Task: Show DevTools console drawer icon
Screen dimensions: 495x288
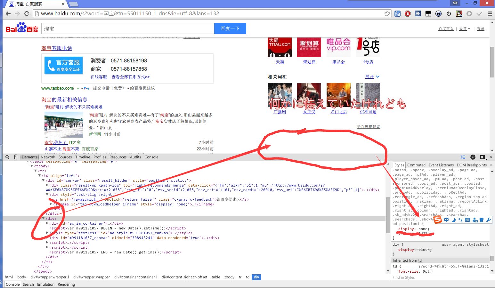Action: 463,157
